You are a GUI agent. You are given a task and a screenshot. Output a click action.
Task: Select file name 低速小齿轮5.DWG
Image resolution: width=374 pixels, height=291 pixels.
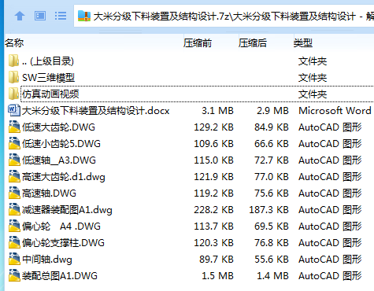click(x=61, y=144)
